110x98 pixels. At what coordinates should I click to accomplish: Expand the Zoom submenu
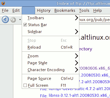[51, 56]
